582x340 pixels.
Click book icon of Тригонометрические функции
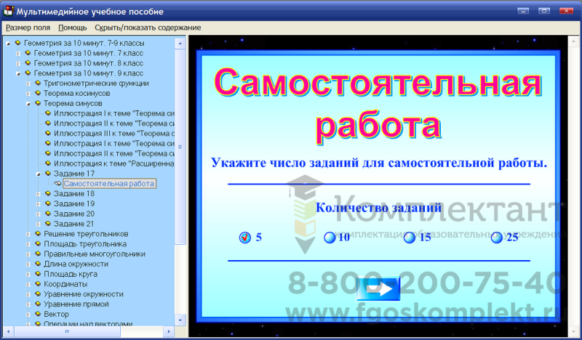click(38, 83)
